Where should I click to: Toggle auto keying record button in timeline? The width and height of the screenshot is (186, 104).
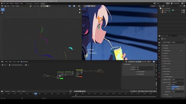(x=71, y=91)
